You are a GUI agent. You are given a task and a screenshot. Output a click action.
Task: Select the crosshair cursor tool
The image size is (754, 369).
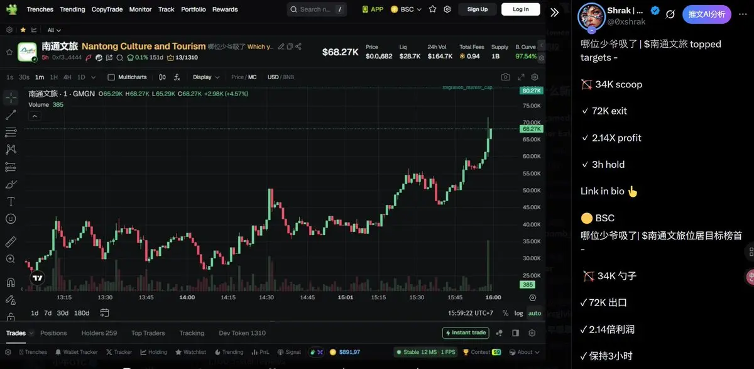coord(11,97)
